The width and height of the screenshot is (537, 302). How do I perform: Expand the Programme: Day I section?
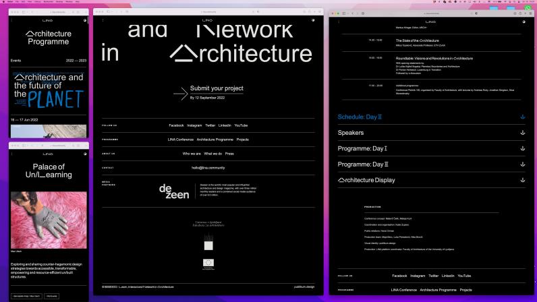[x=431, y=148]
